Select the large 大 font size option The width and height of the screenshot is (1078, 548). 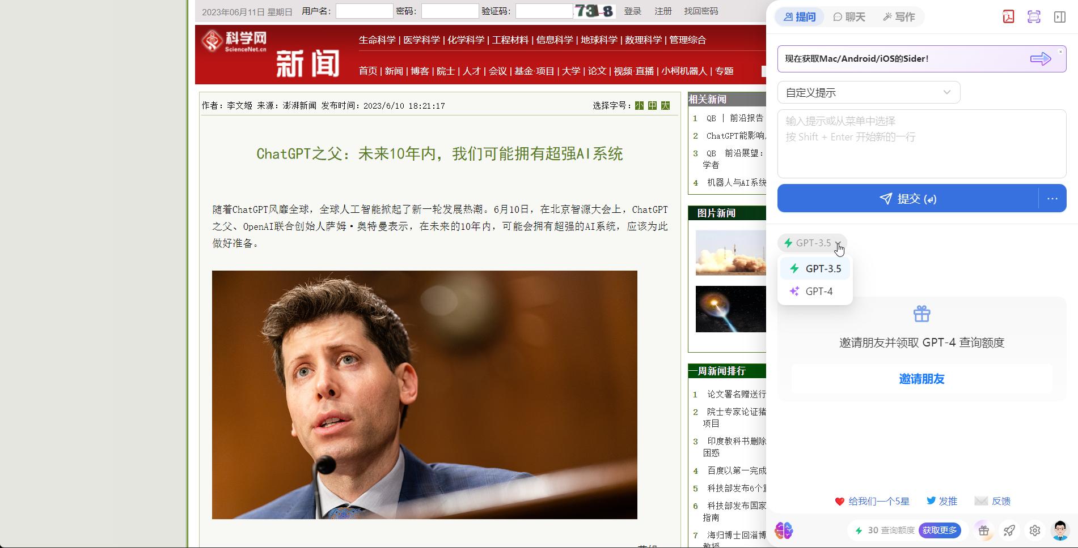(666, 106)
